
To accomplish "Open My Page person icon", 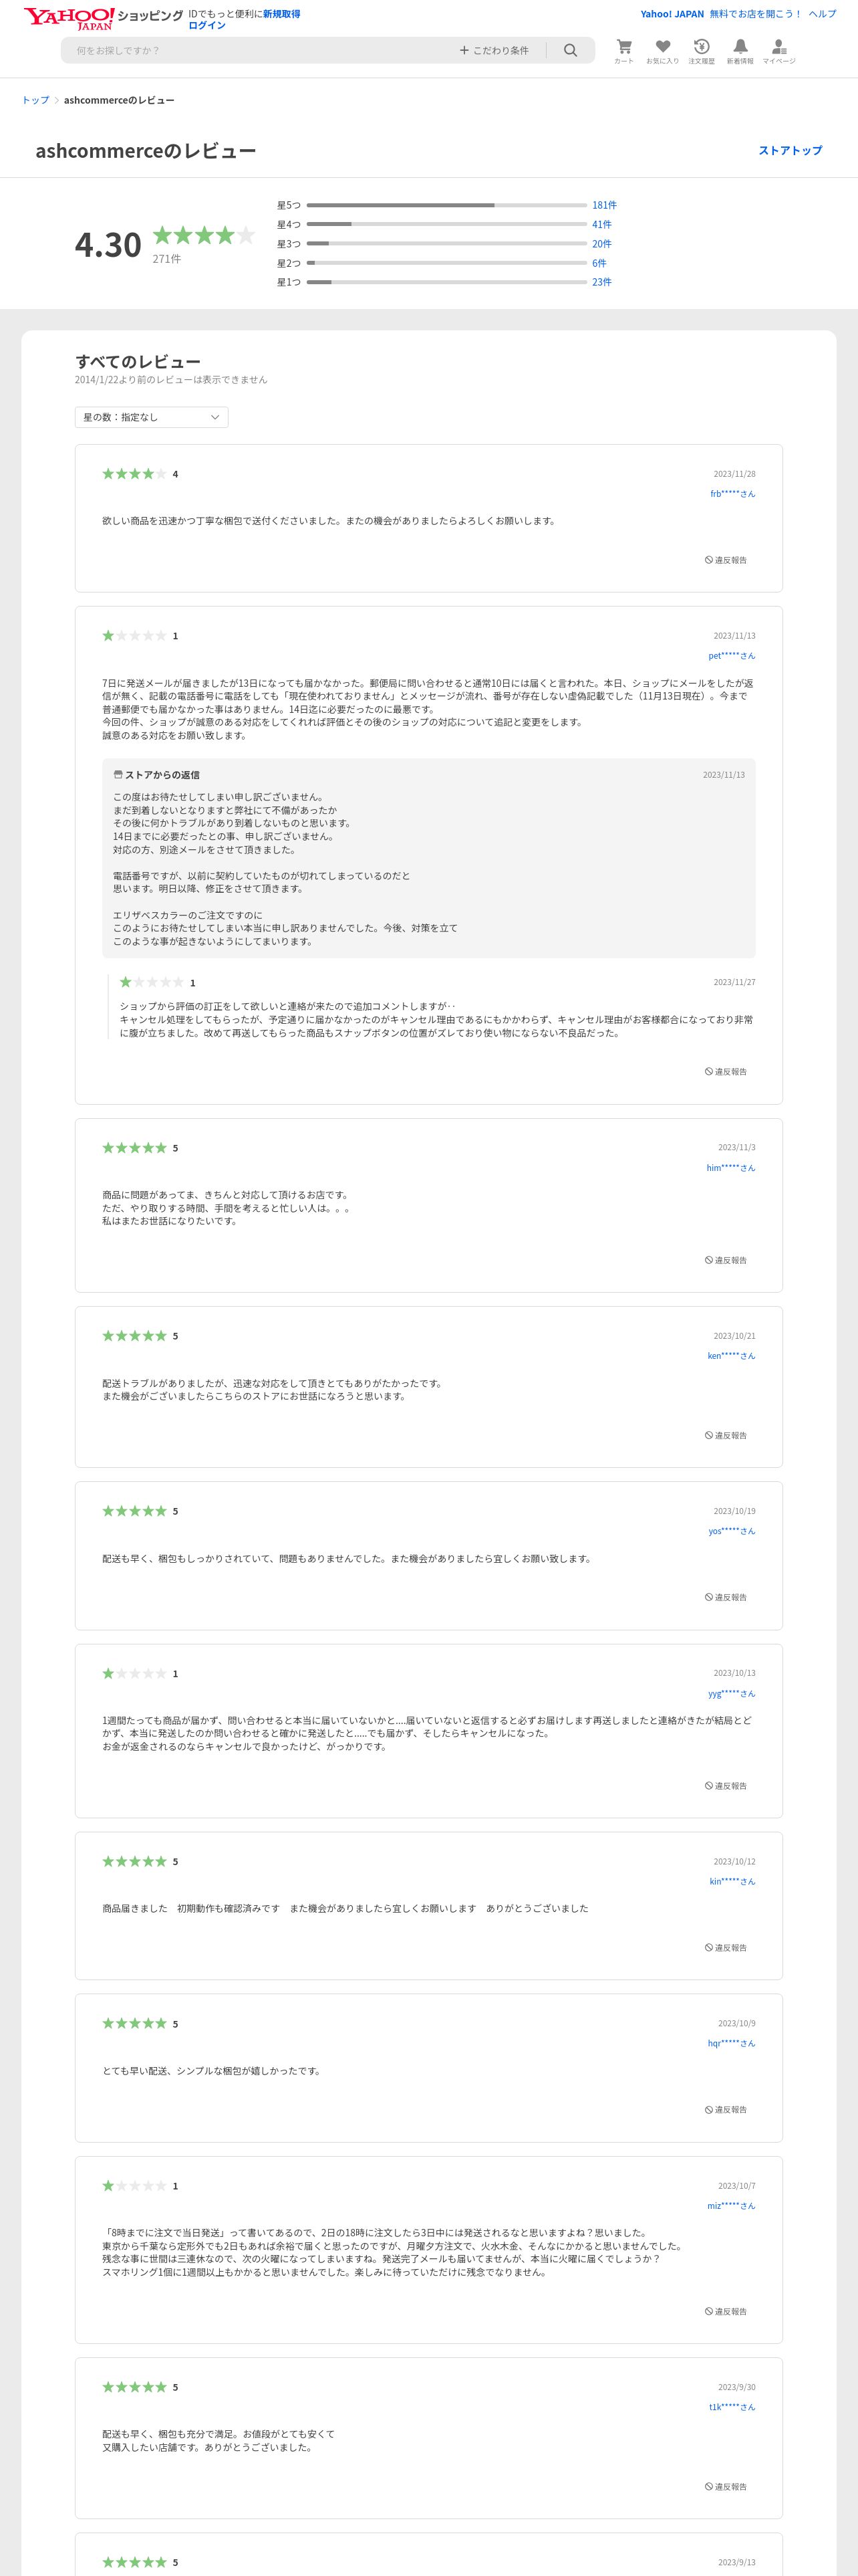I will 779,51.
